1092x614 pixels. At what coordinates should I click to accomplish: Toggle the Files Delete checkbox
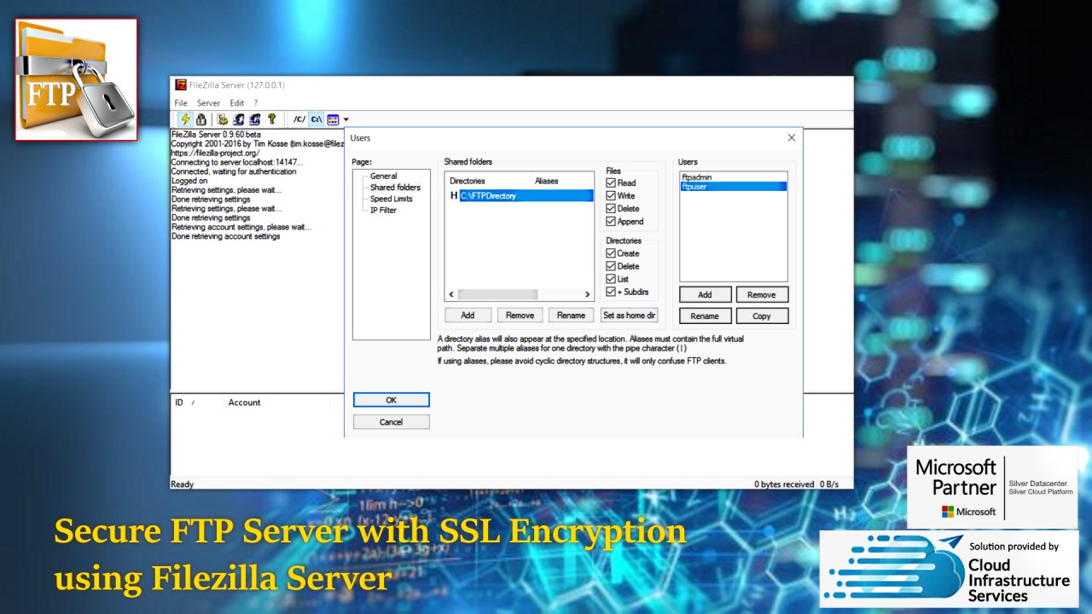[x=611, y=208]
